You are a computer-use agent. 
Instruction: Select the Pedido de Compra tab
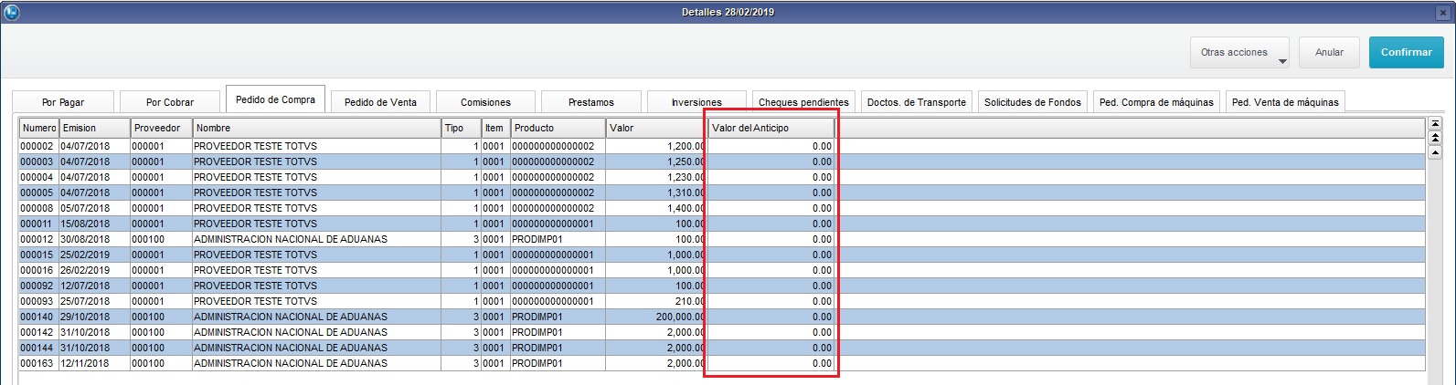coord(275,99)
